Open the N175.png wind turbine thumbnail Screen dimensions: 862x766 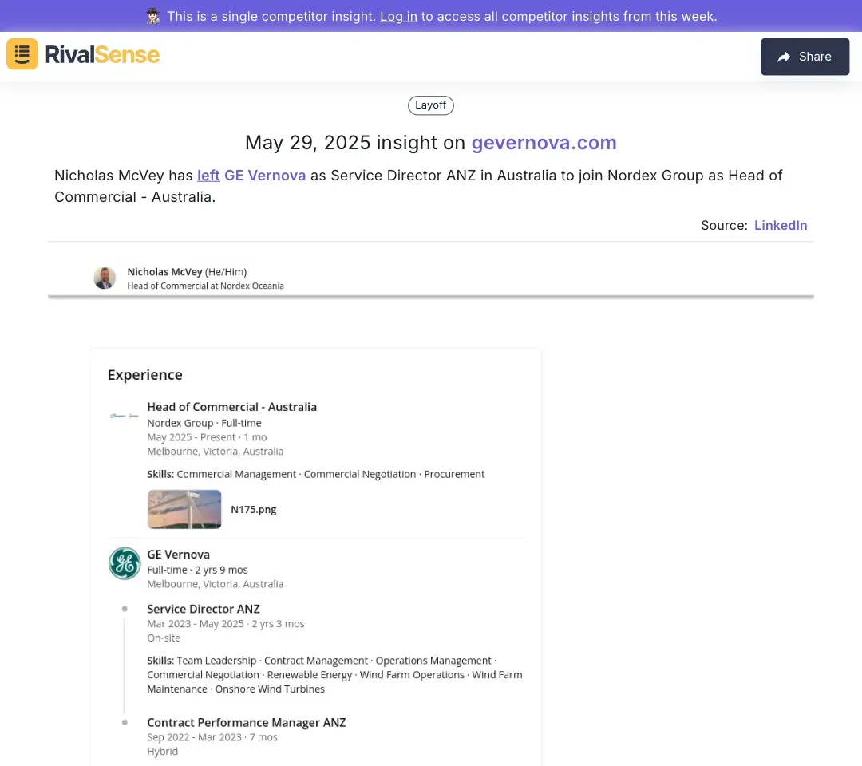pyautogui.click(x=184, y=509)
